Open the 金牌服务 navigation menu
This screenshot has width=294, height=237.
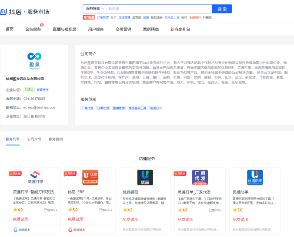pyautogui.click(x=33, y=30)
